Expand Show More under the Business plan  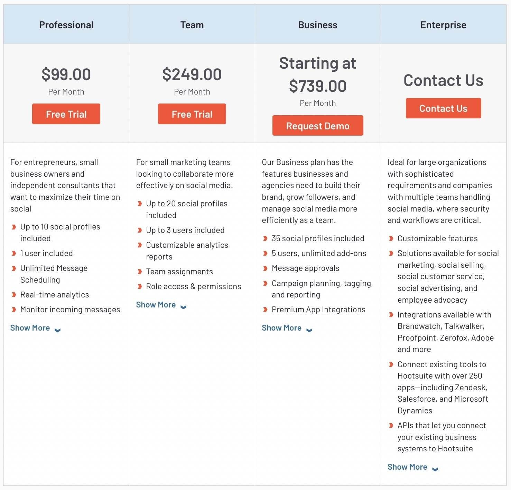tap(282, 327)
